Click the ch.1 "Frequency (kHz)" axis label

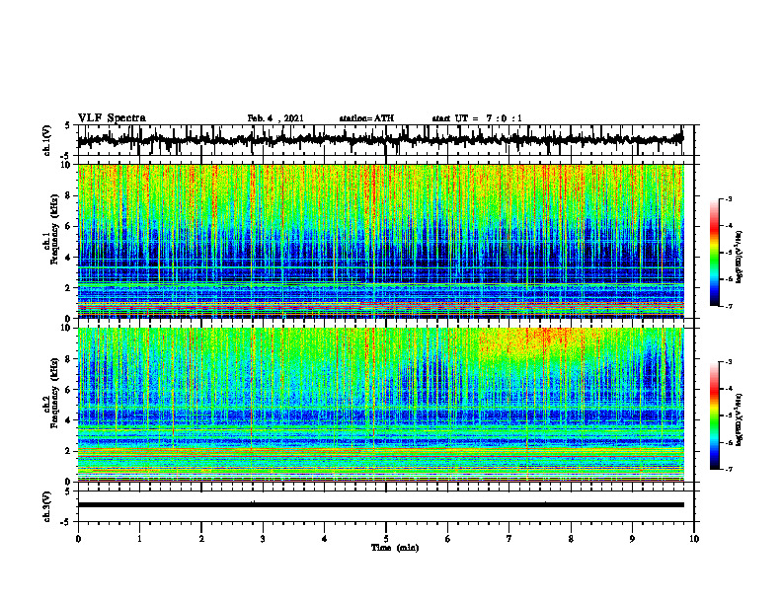tap(54, 227)
